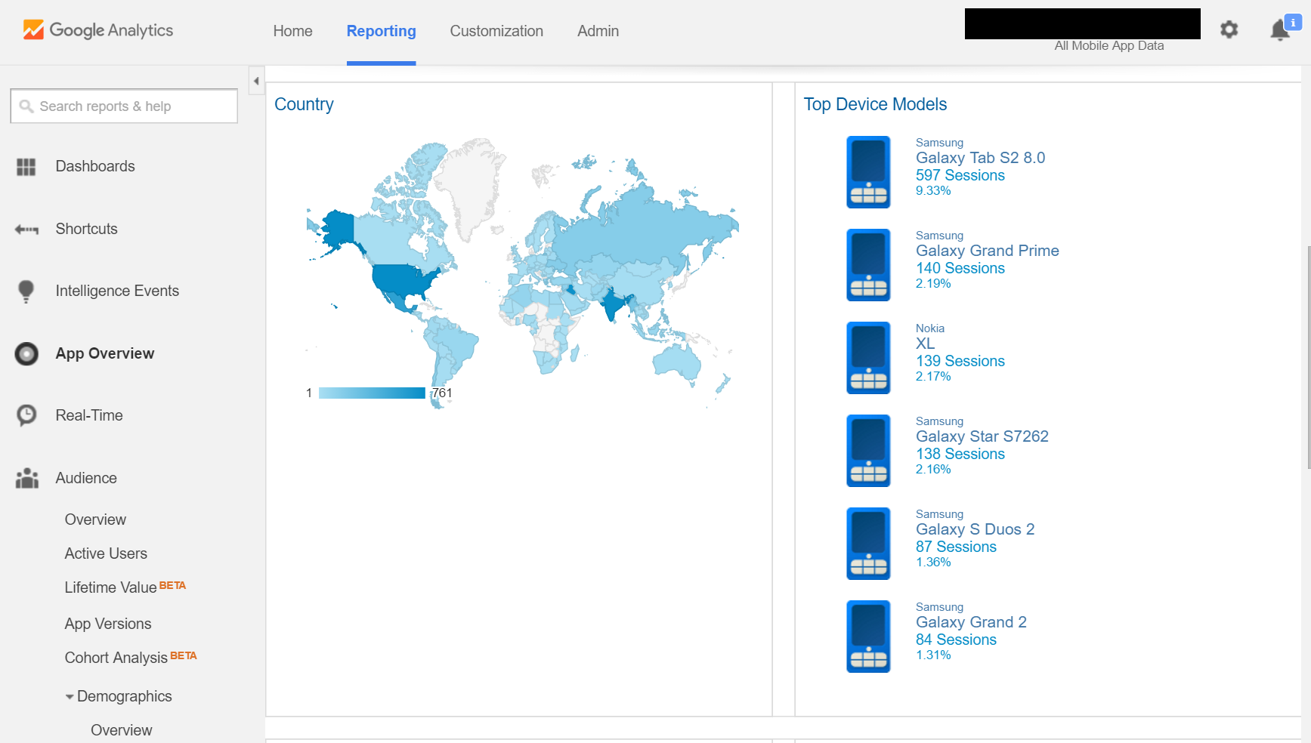Open Demographics Overview report
Screen dimensions: 1311x743
point(121,730)
